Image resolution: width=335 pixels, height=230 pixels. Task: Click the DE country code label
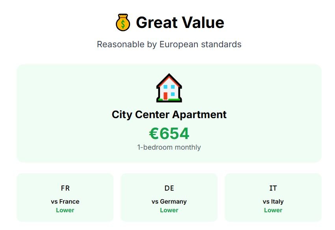click(169, 188)
